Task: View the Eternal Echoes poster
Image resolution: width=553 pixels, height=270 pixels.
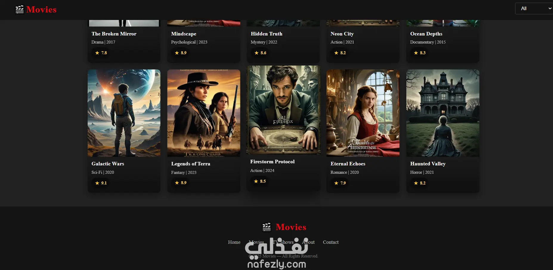Action: tap(363, 113)
